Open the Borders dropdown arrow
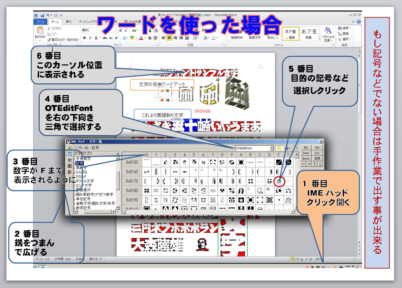 point(217,38)
